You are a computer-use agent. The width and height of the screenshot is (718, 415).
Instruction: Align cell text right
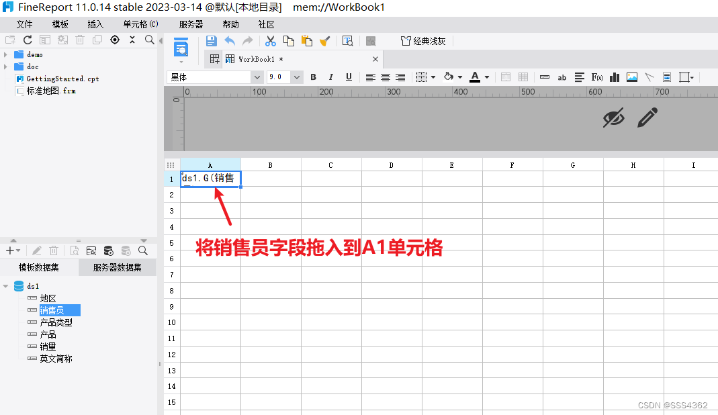tap(400, 77)
